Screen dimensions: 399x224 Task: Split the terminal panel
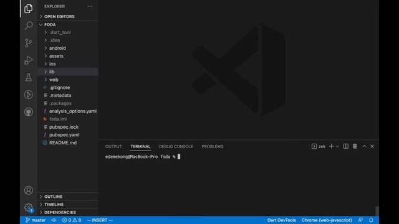[x=345, y=146]
